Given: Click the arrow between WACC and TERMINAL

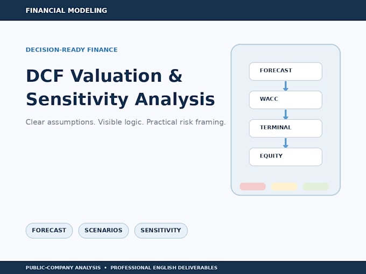Looking at the screenshot, I should [x=285, y=114].
